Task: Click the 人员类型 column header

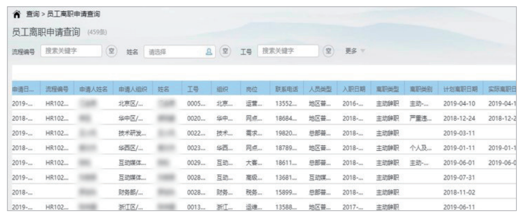Action: coord(320,89)
